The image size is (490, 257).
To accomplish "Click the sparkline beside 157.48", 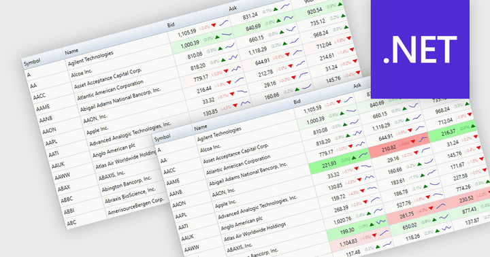I will (387, 244).
